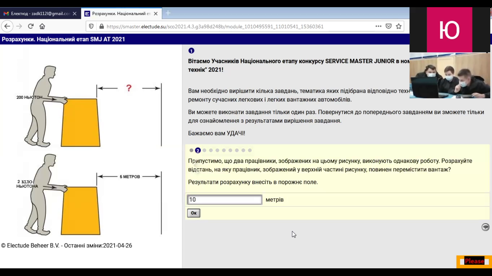Image resolution: width=492 pixels, height=276 pixels.
Task: Click the answer field containing 10
Action: click(224, 200)
